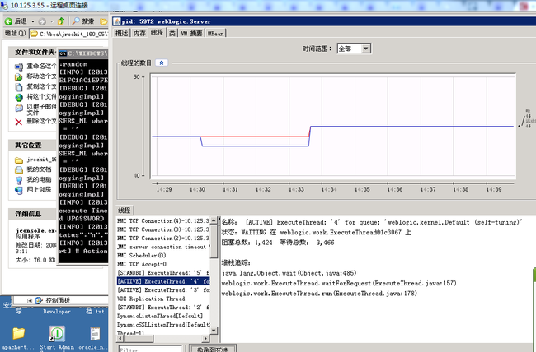
Task: Select DynamicListenThread[Default] row
Action: 163,316
